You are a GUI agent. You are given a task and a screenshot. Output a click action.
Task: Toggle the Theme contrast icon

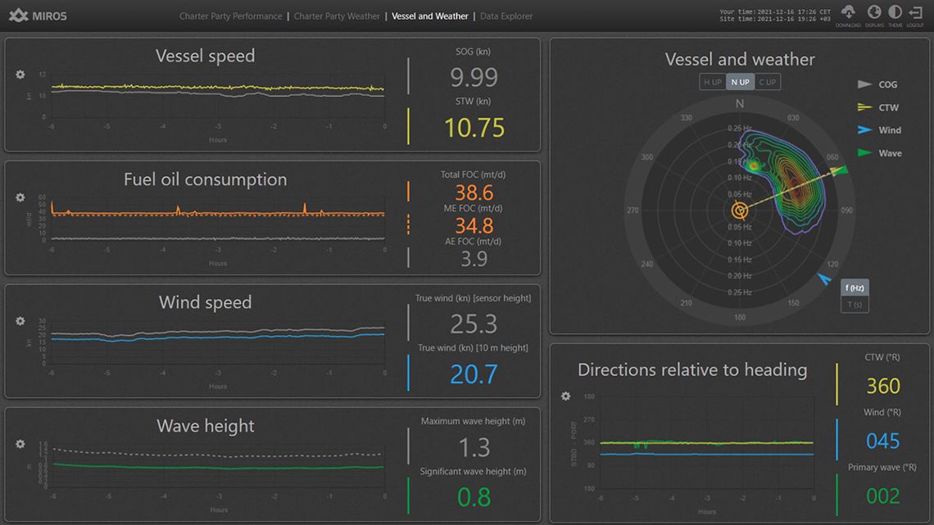click(x=895, y=13)
